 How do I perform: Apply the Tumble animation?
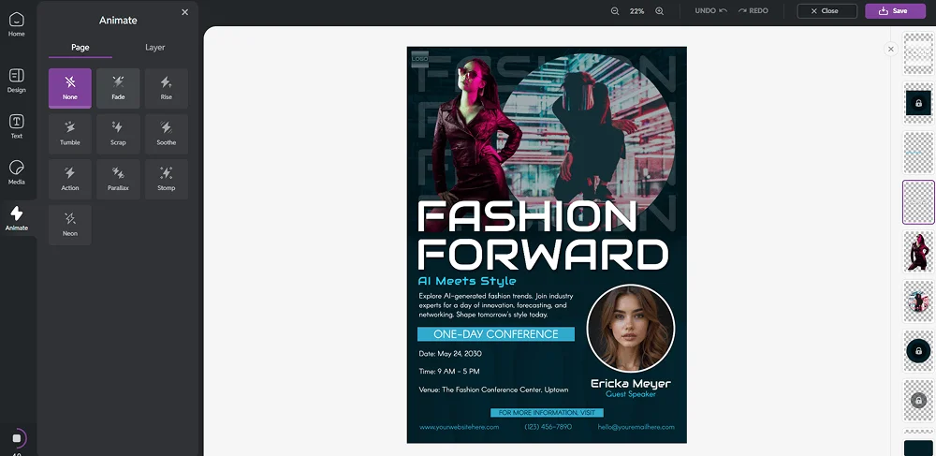click(70, 133)
